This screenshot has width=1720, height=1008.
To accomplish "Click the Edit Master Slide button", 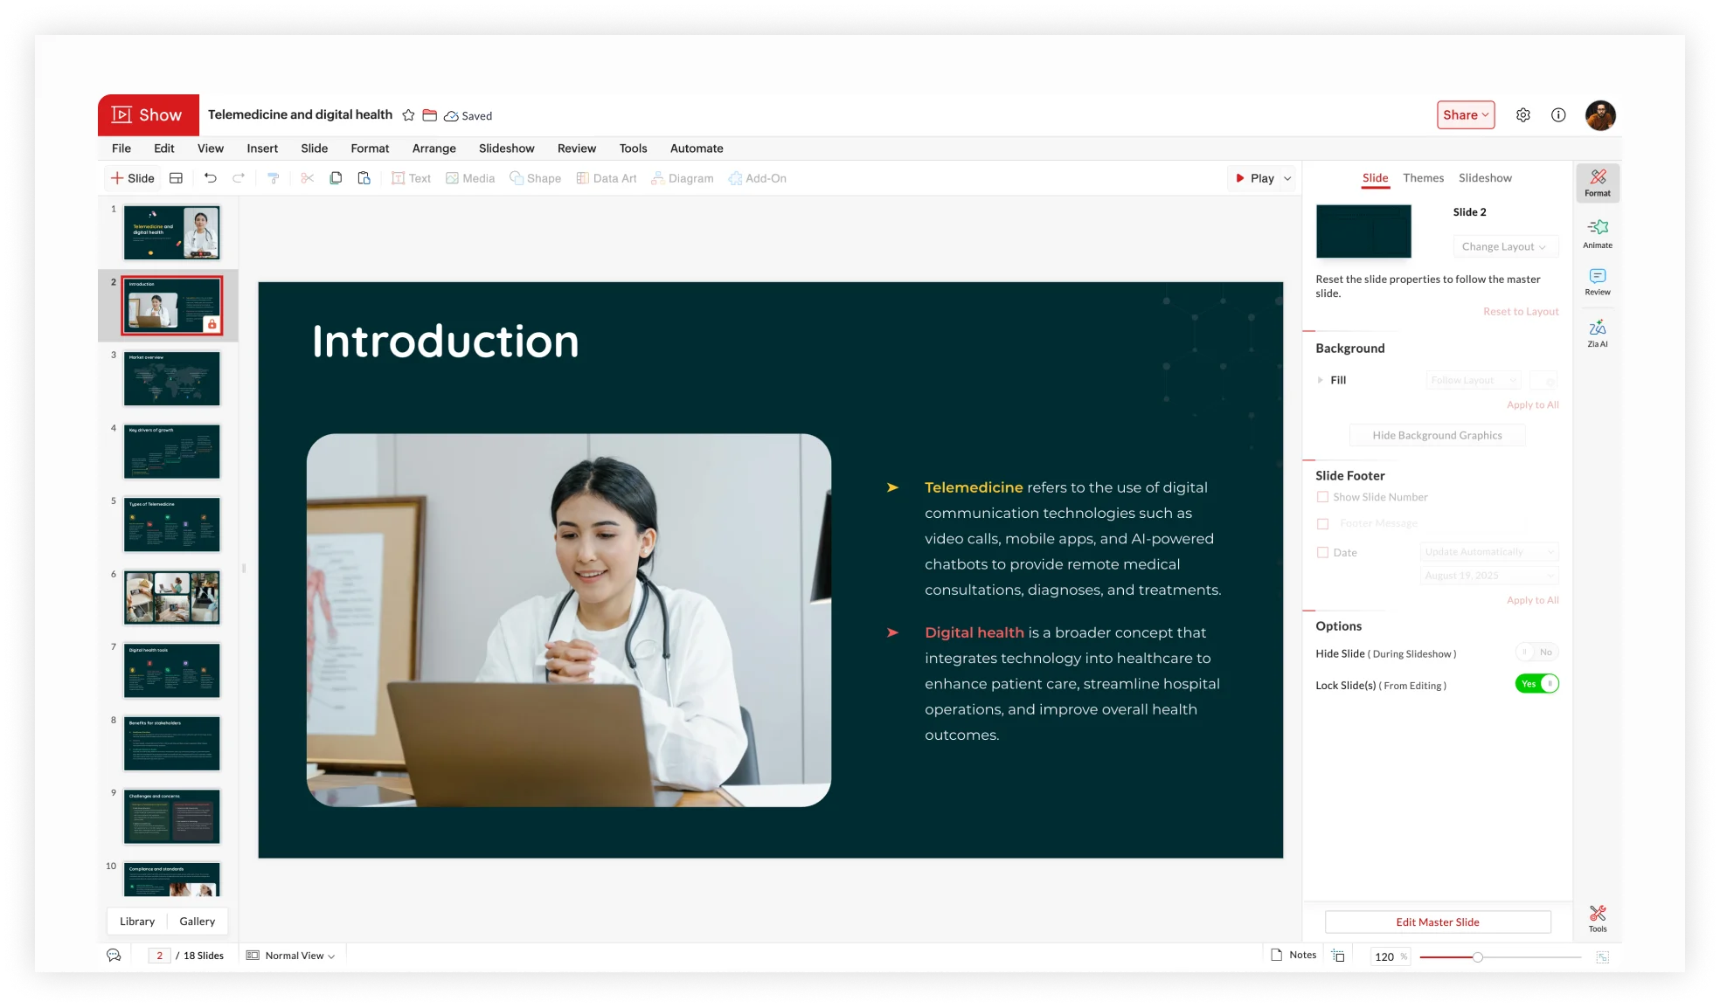I will (x=1437, y=922).
